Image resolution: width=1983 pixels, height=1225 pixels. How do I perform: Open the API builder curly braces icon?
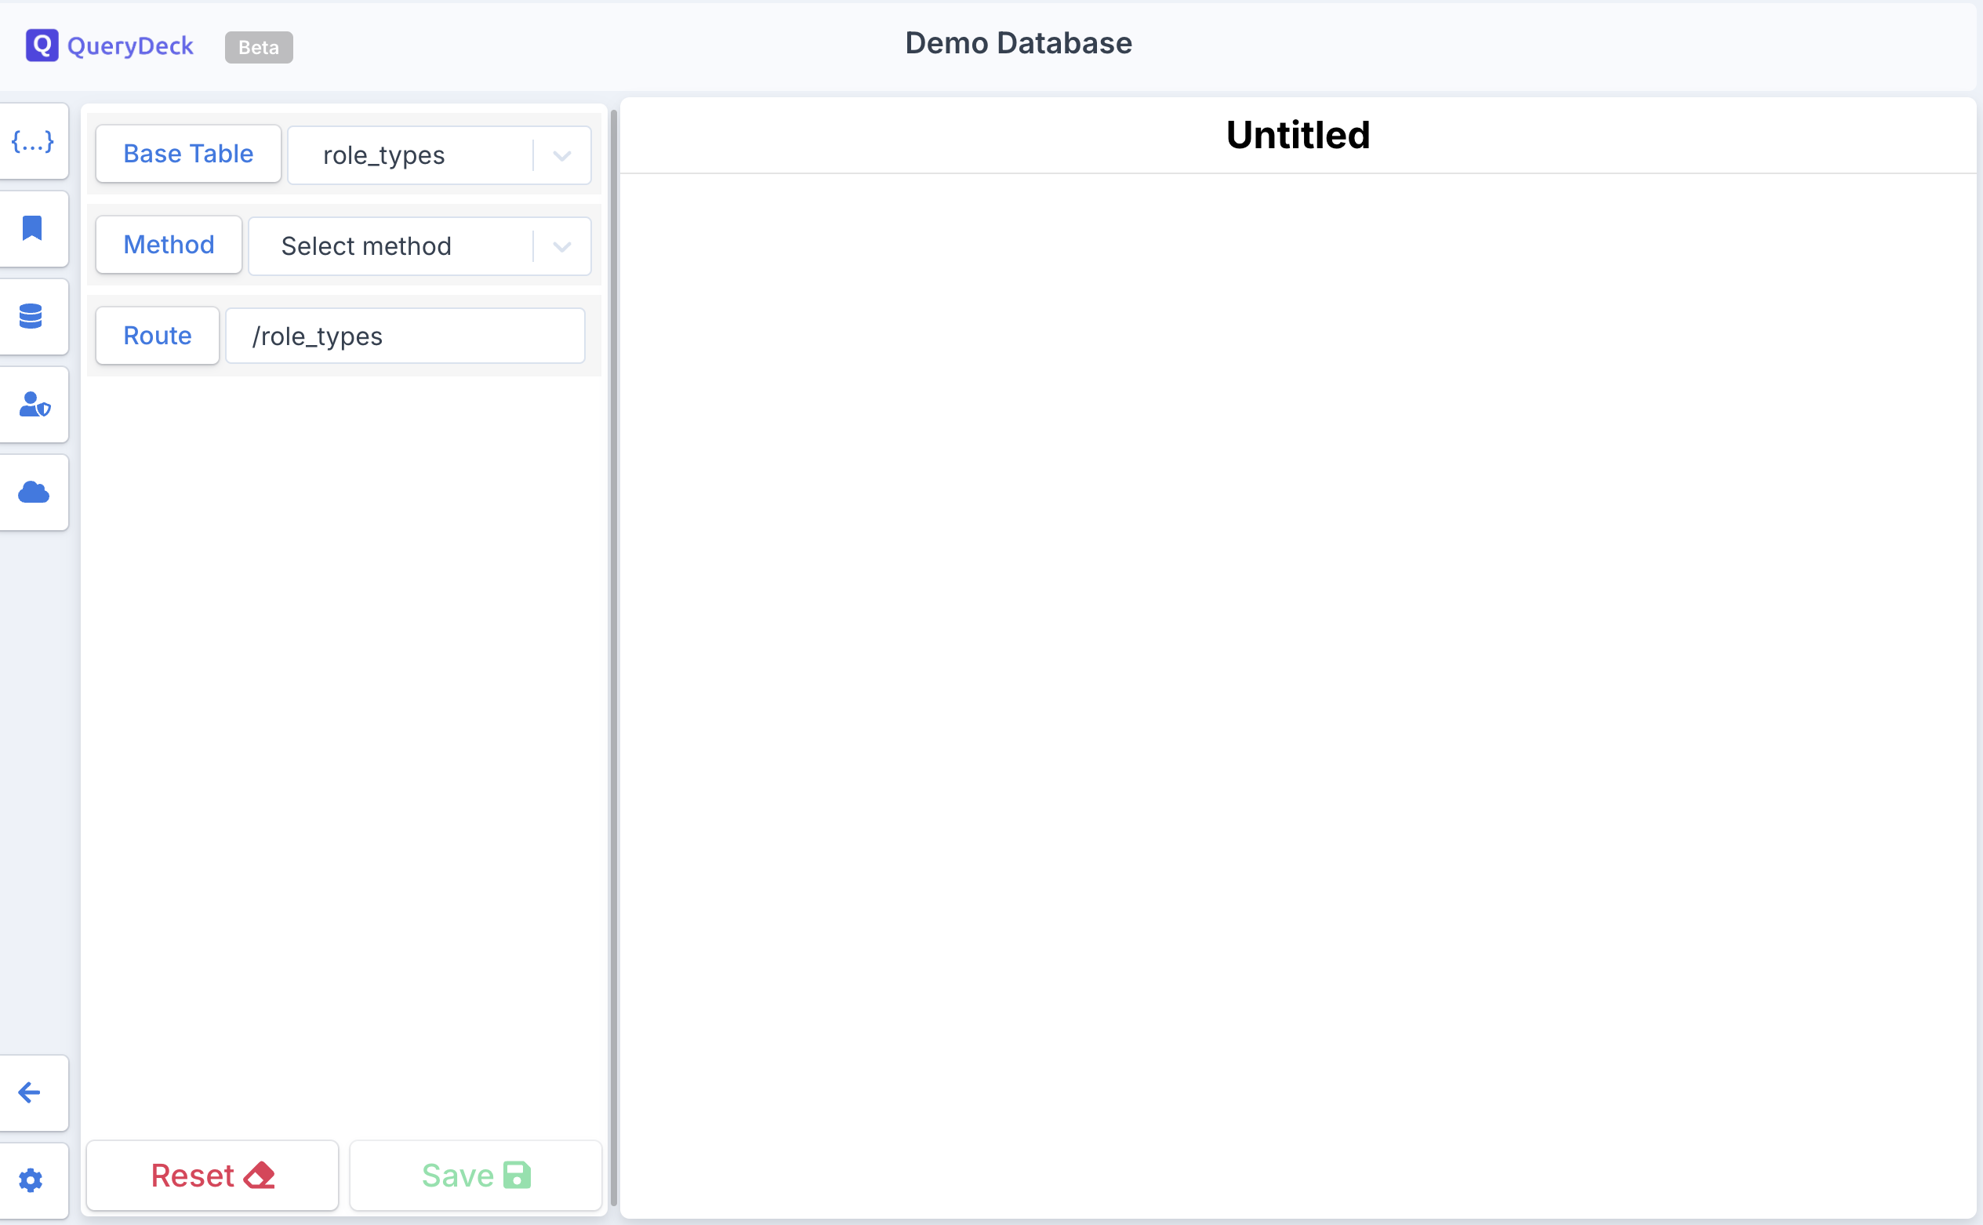[x=32, y=142]
